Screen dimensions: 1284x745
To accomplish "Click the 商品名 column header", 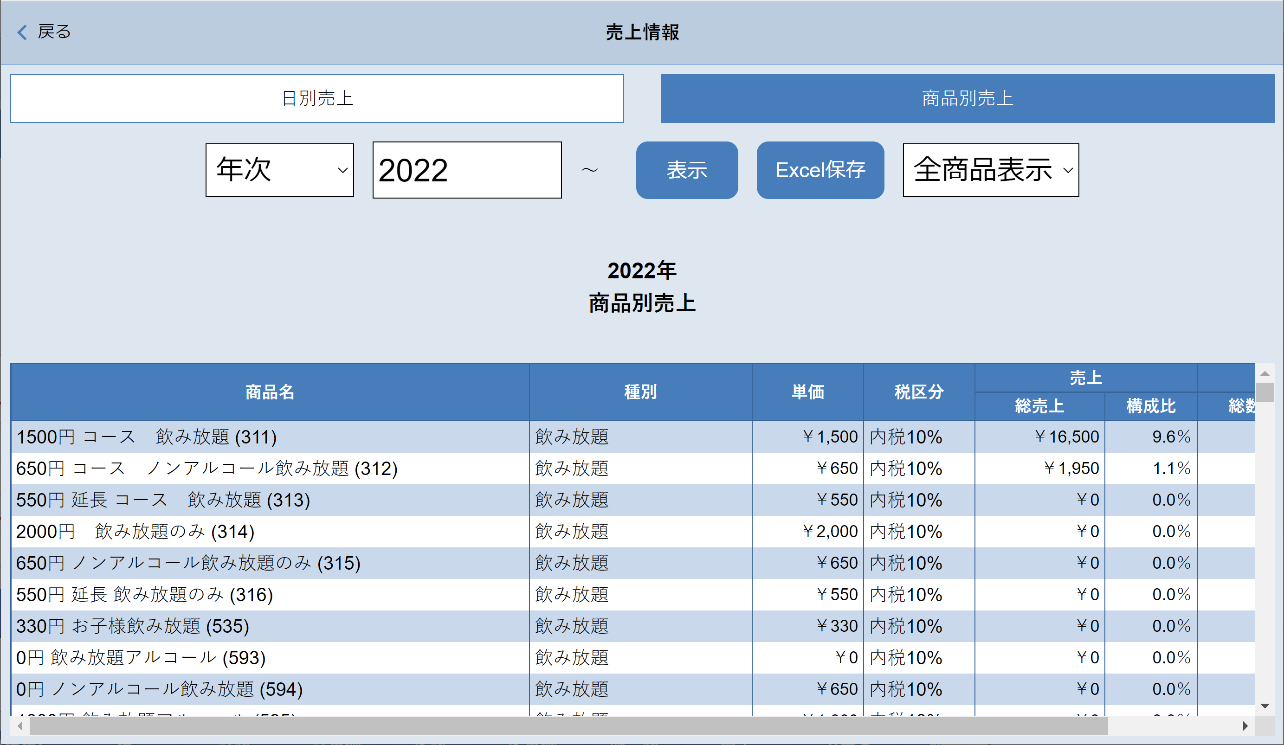I will coord(270,392).
